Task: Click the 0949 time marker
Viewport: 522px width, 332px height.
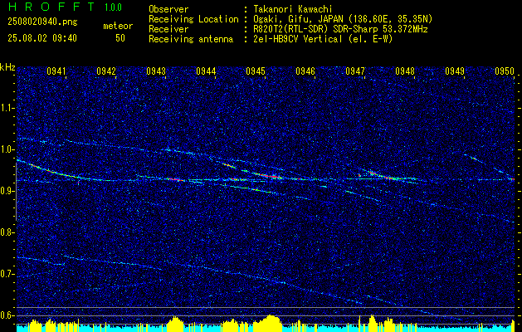Action: coord(455,71)
